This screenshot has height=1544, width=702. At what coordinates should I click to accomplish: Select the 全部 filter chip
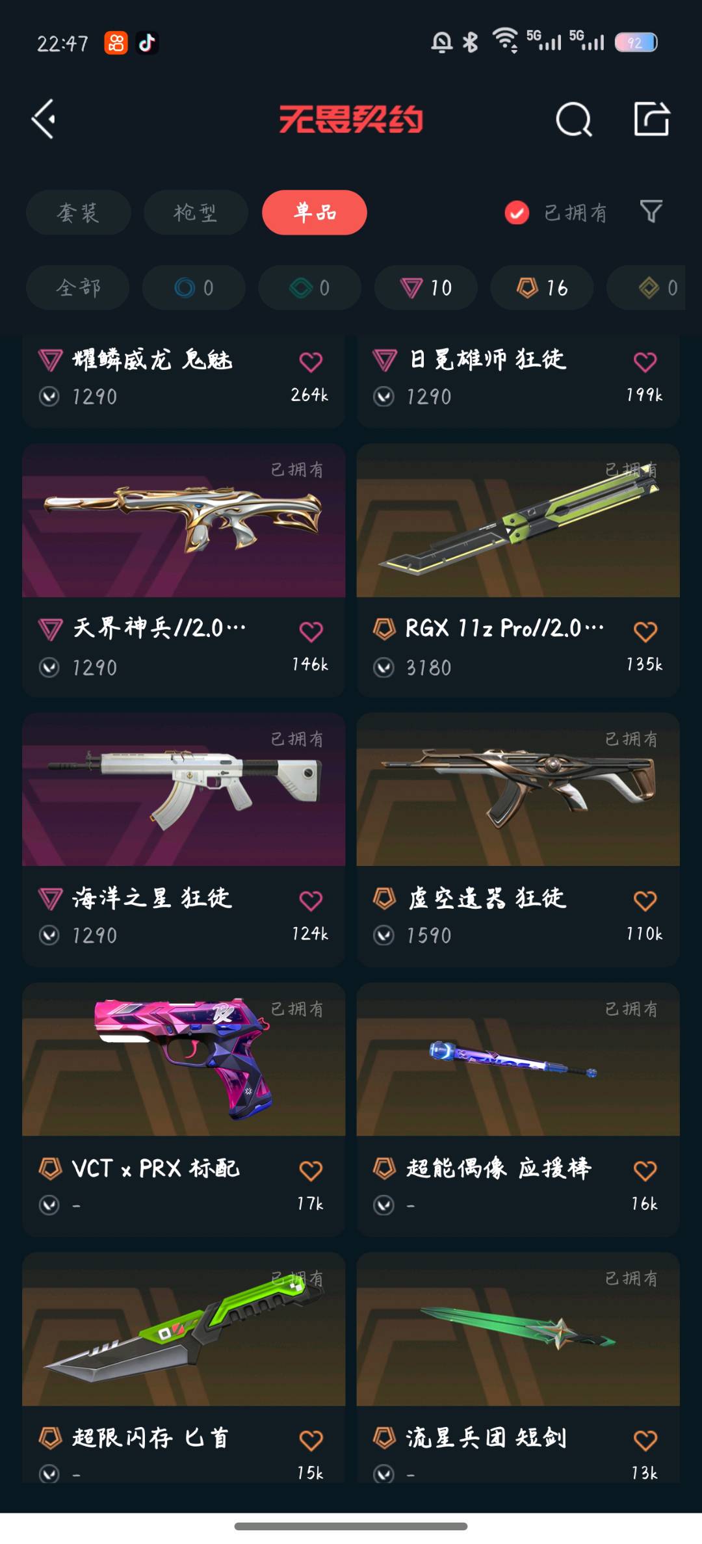pyautogui.click(x=78, y=287)
